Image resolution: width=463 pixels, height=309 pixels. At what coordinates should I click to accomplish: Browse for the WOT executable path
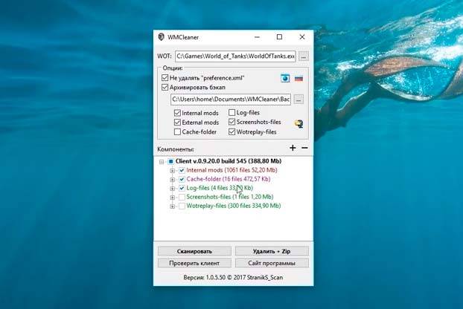303,56
